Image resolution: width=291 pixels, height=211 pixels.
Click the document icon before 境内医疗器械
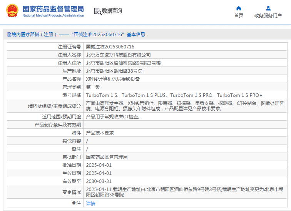9,35
